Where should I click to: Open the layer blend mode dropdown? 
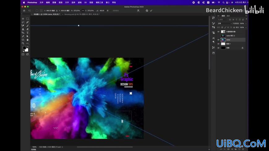point(224,23)
